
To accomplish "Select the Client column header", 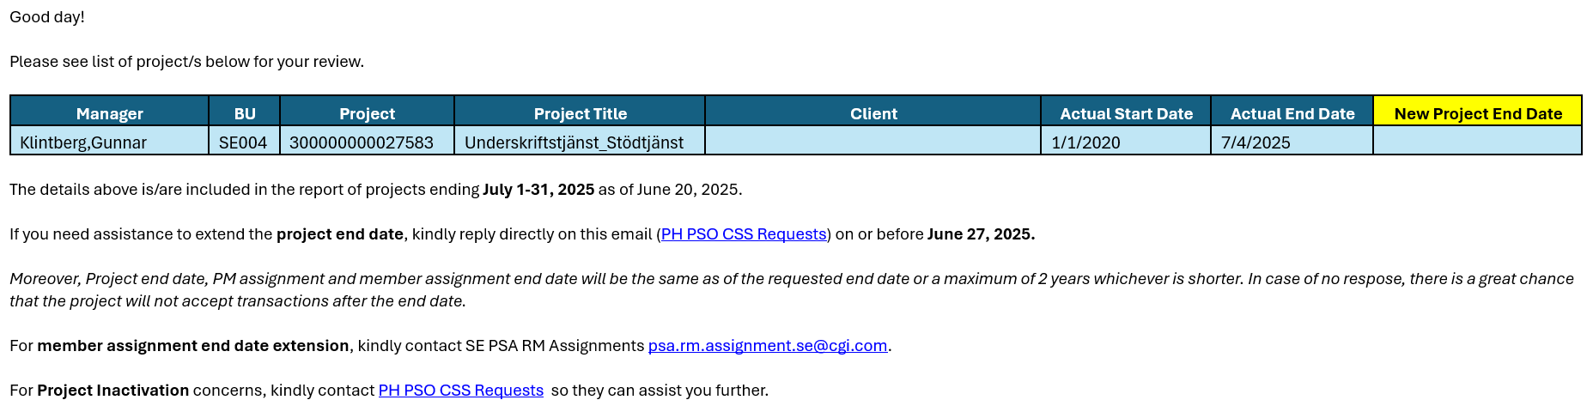I will [873, 112].
